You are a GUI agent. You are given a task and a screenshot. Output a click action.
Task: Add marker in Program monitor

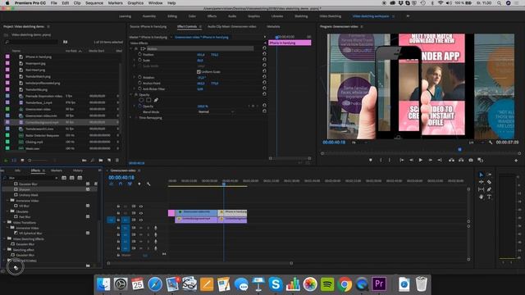[370, 161]
